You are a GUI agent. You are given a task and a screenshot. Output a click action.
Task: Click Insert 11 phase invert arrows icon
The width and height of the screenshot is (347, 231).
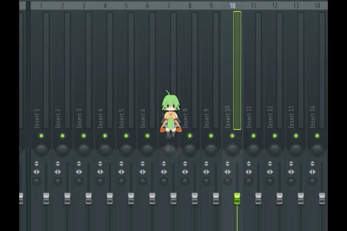click(x=249, y=164)
